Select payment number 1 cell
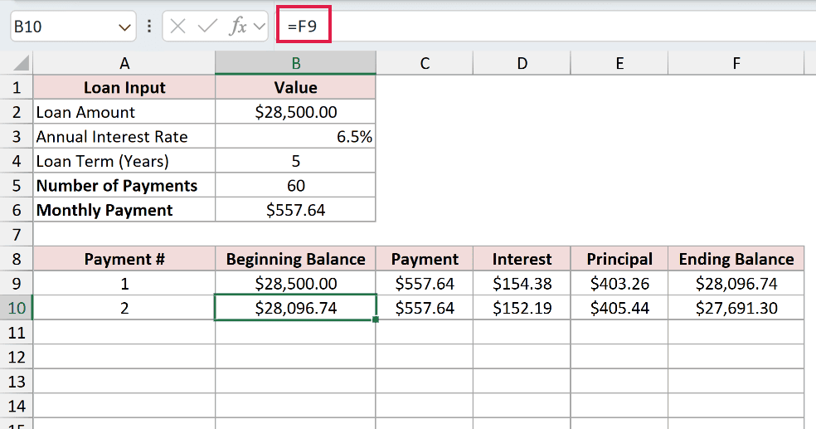The image size is (816, 429). point(124,283)
